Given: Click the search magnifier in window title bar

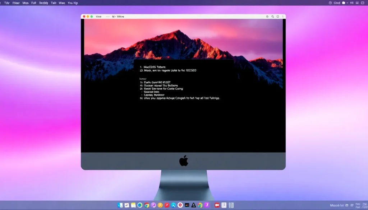Looking at the screenshot, I should point(273,17).
